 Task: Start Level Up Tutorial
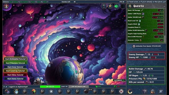pos(15,71)
